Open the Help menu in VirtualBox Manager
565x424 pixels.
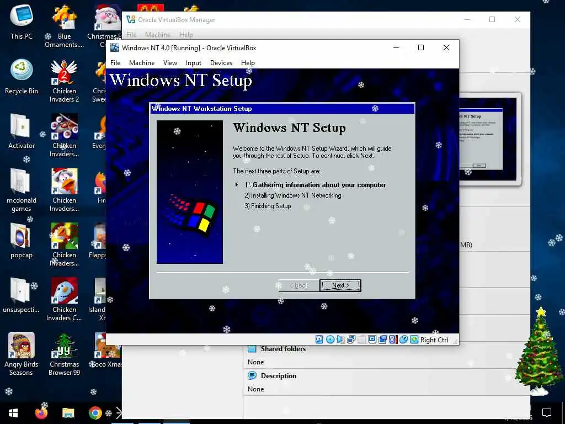(186, 35)
